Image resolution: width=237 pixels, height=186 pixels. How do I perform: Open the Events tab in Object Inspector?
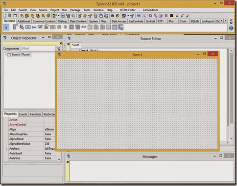(x=23, y=114)
